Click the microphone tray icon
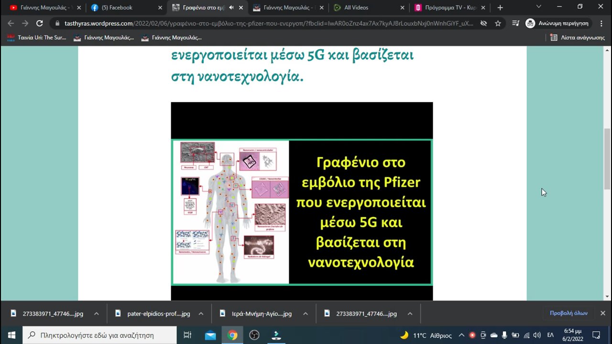The height and width of the screenshot is (344, 612). (x=504, y=335)
